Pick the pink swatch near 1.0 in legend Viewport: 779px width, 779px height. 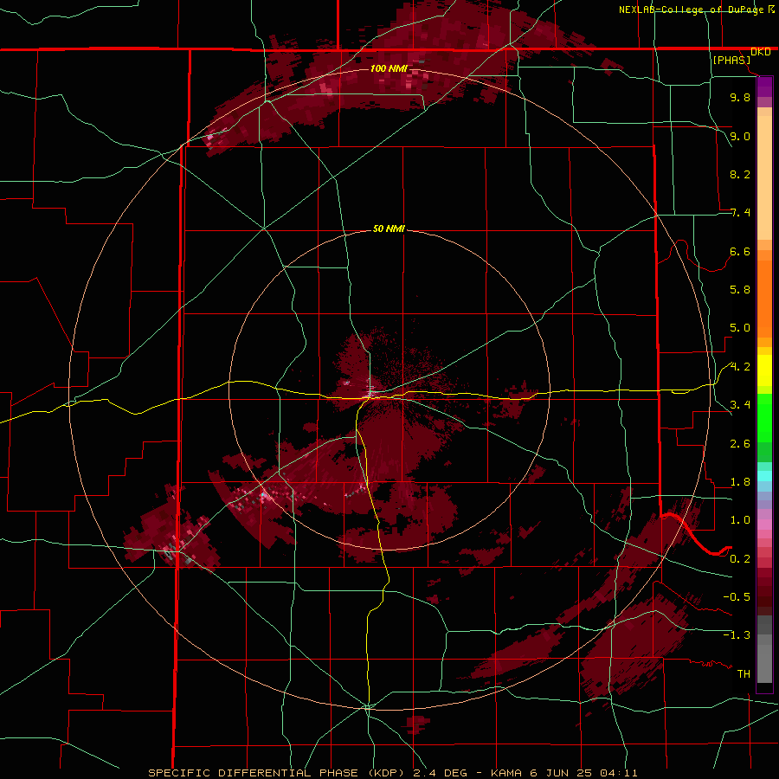pos(764,525)
